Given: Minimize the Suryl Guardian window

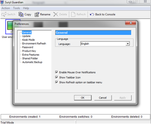Looking at the screenshot, I should [x=130, y=2].
